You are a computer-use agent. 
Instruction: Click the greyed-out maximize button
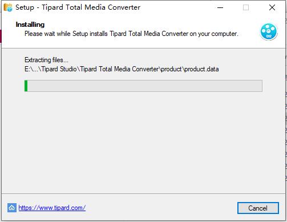pyautogui.click(x=246, y=7)
